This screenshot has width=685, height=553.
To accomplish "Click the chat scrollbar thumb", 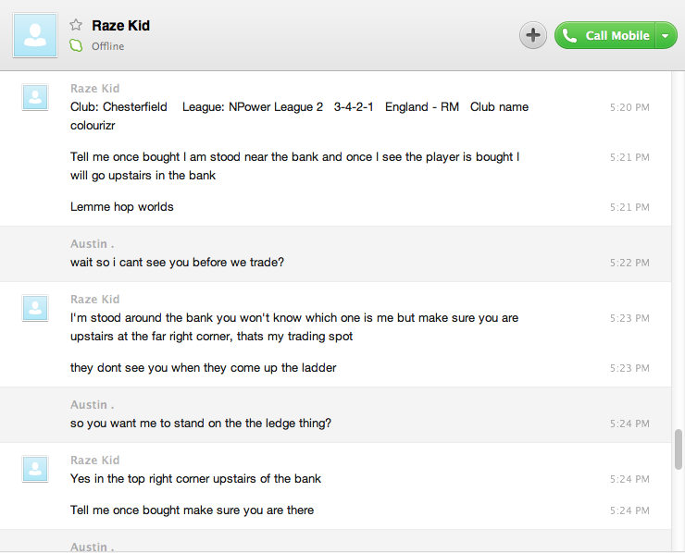I will (x=679, y=450).
